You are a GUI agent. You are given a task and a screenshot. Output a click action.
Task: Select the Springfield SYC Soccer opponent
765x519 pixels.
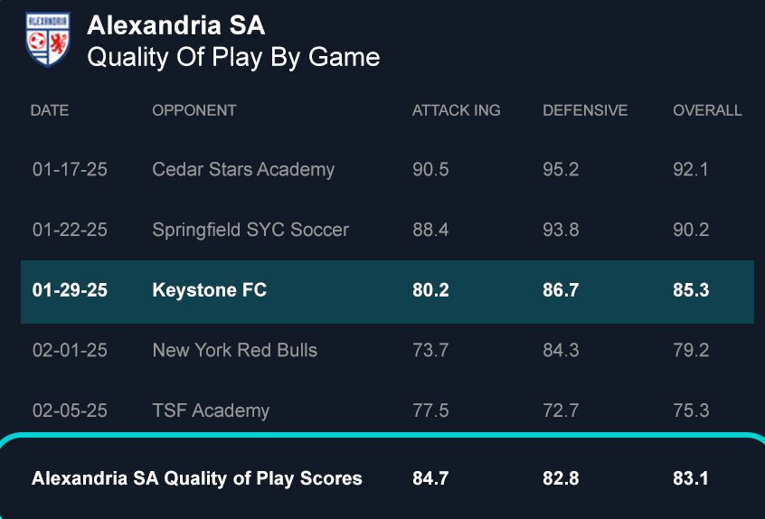pos(250,230)
